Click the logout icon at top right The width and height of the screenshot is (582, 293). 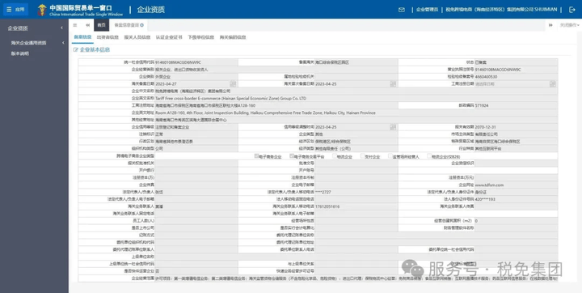click(572, 10)
